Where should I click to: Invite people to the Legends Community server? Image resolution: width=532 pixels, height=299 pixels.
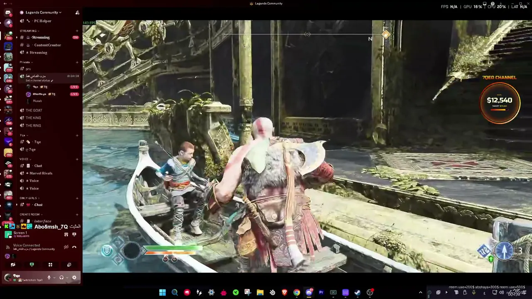pos(77,12)
